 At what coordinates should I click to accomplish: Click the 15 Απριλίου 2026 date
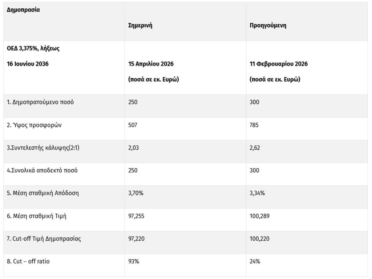[x=151, y=64]
